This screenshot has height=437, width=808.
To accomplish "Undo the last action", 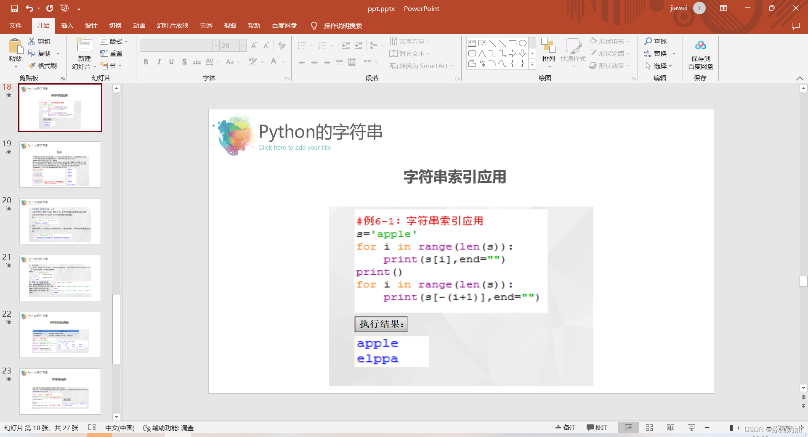I will click(x=29, y=8).
